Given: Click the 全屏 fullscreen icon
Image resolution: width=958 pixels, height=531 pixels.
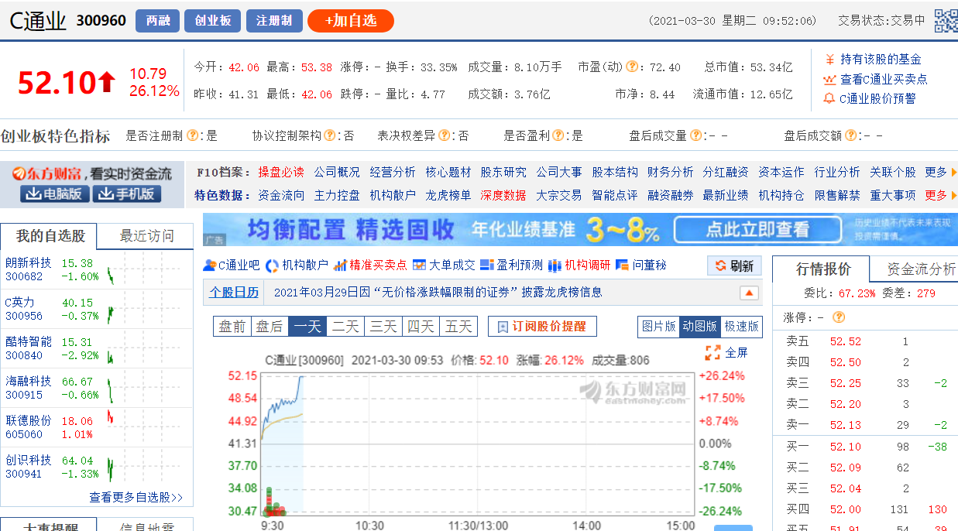Looking at the screenshot, I should 713,352.
